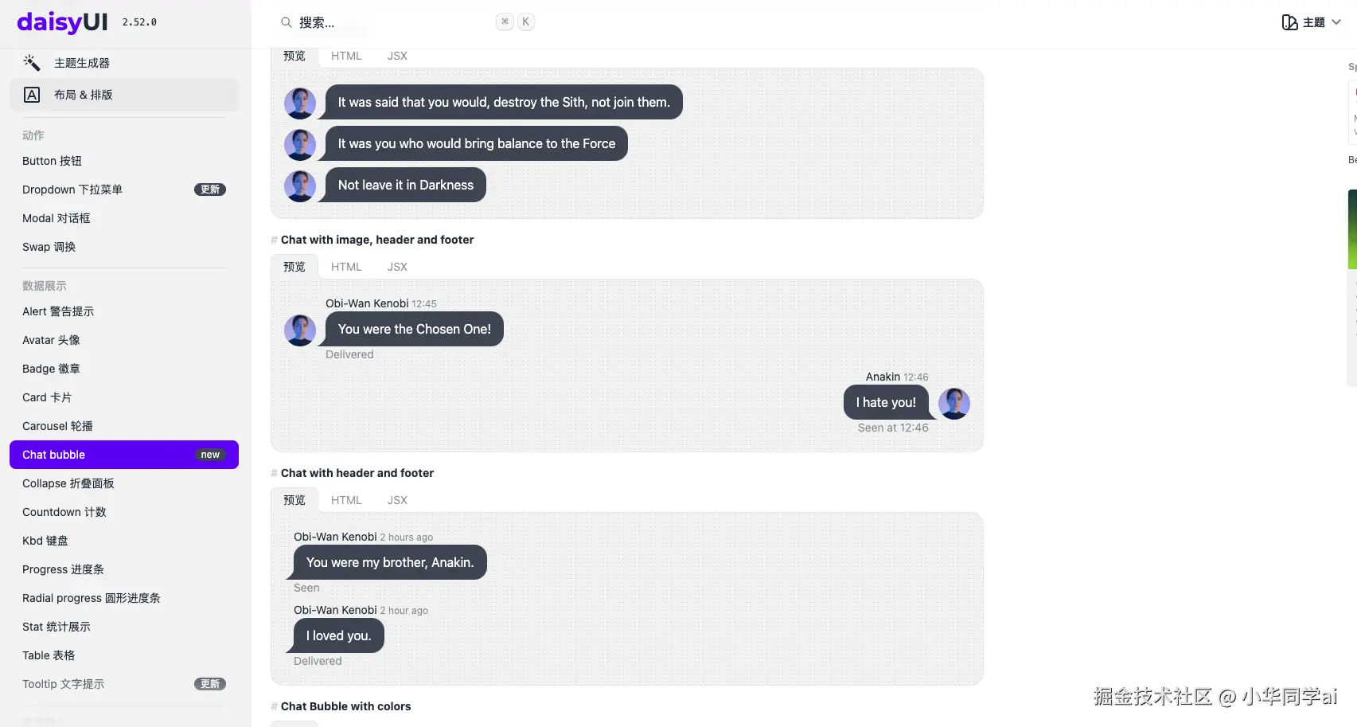Click the magic wand theme generator icon
The image size is (1357, 727).
32,63
